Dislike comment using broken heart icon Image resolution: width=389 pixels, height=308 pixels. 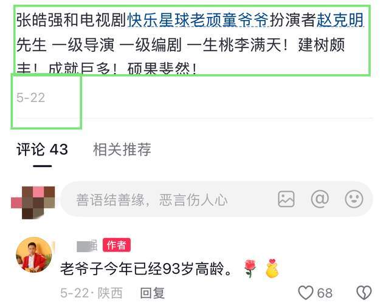click(x=364, y=293)
